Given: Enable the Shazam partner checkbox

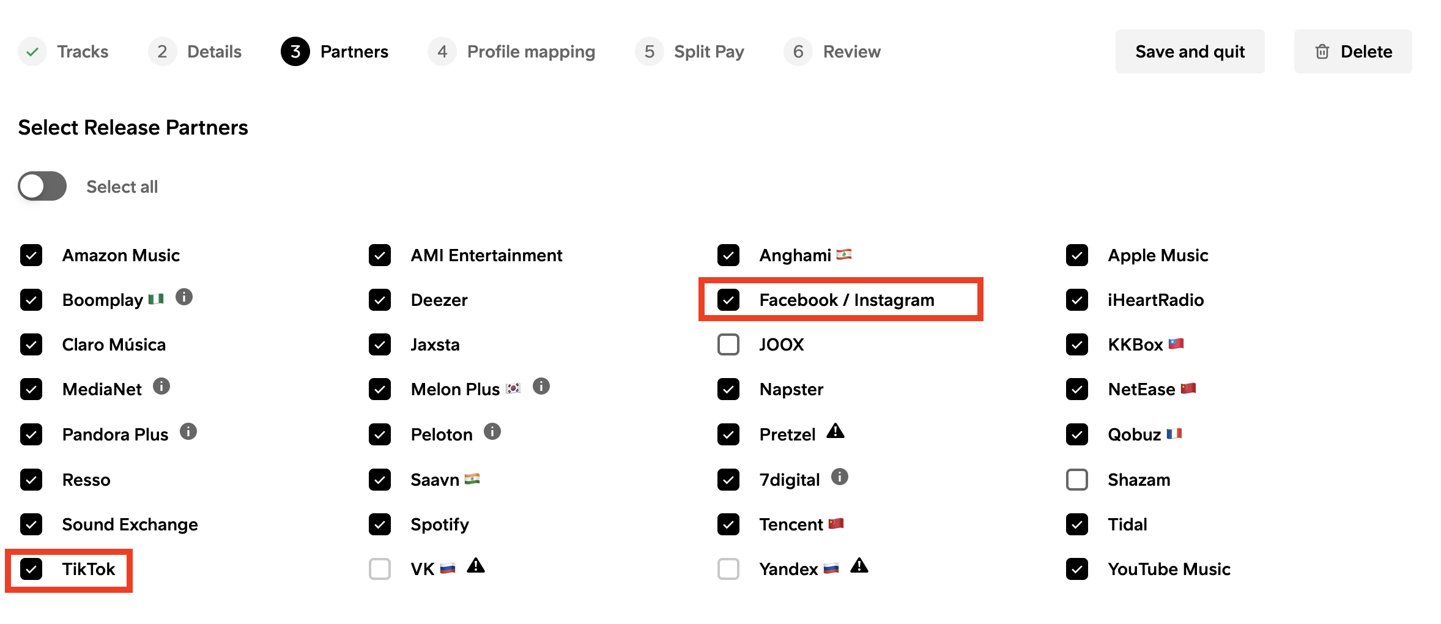Looking at the screenshot, I should pyautogui.click(x=1077, y=480).
